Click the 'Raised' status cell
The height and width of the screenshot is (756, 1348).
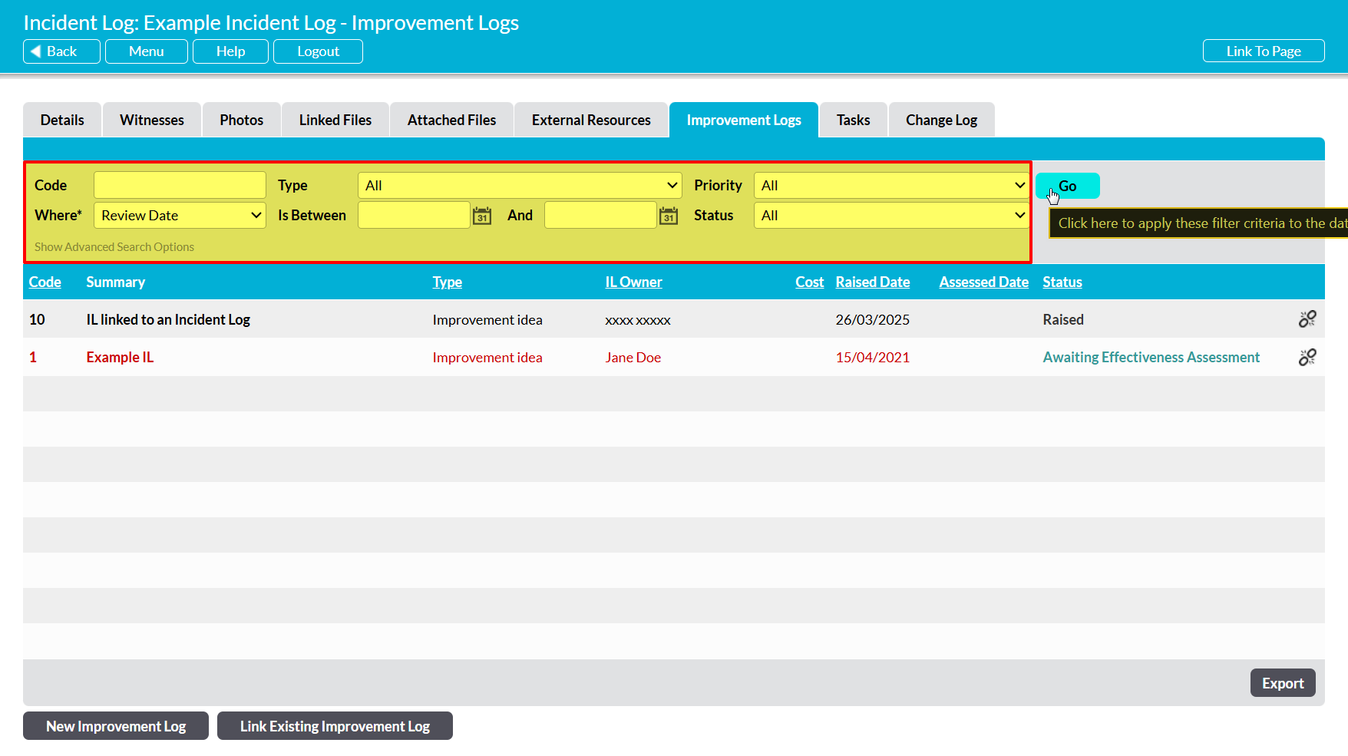click(x=1063, y=319)
